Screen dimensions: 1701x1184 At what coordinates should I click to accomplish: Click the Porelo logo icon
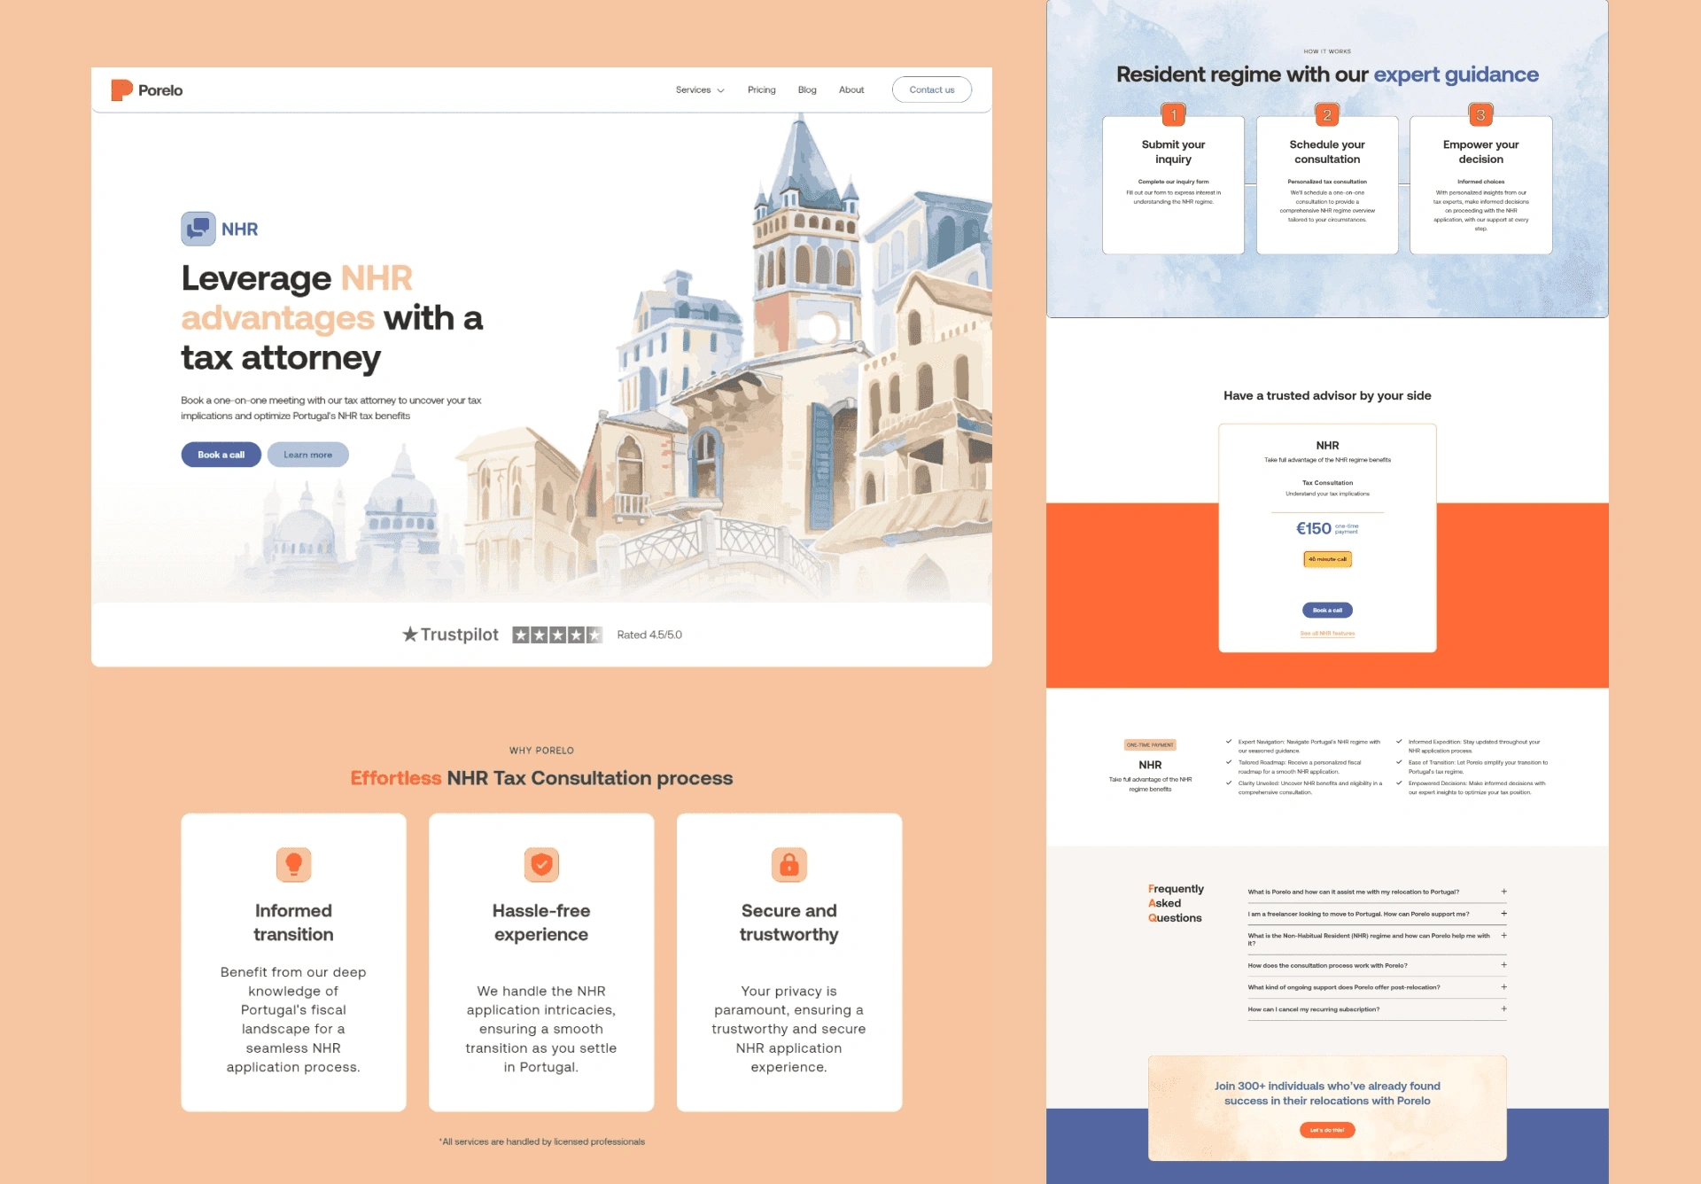(121, 90)
